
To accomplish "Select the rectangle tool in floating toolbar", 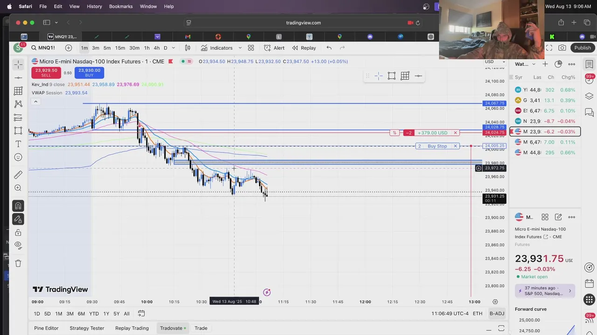I will tap(392, 76).
